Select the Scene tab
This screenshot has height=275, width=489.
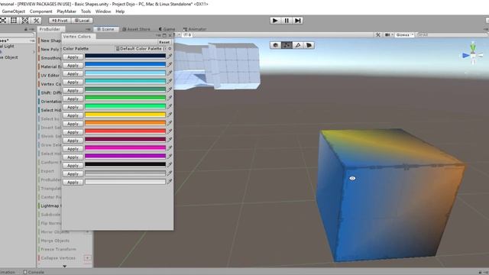[105, 29]
